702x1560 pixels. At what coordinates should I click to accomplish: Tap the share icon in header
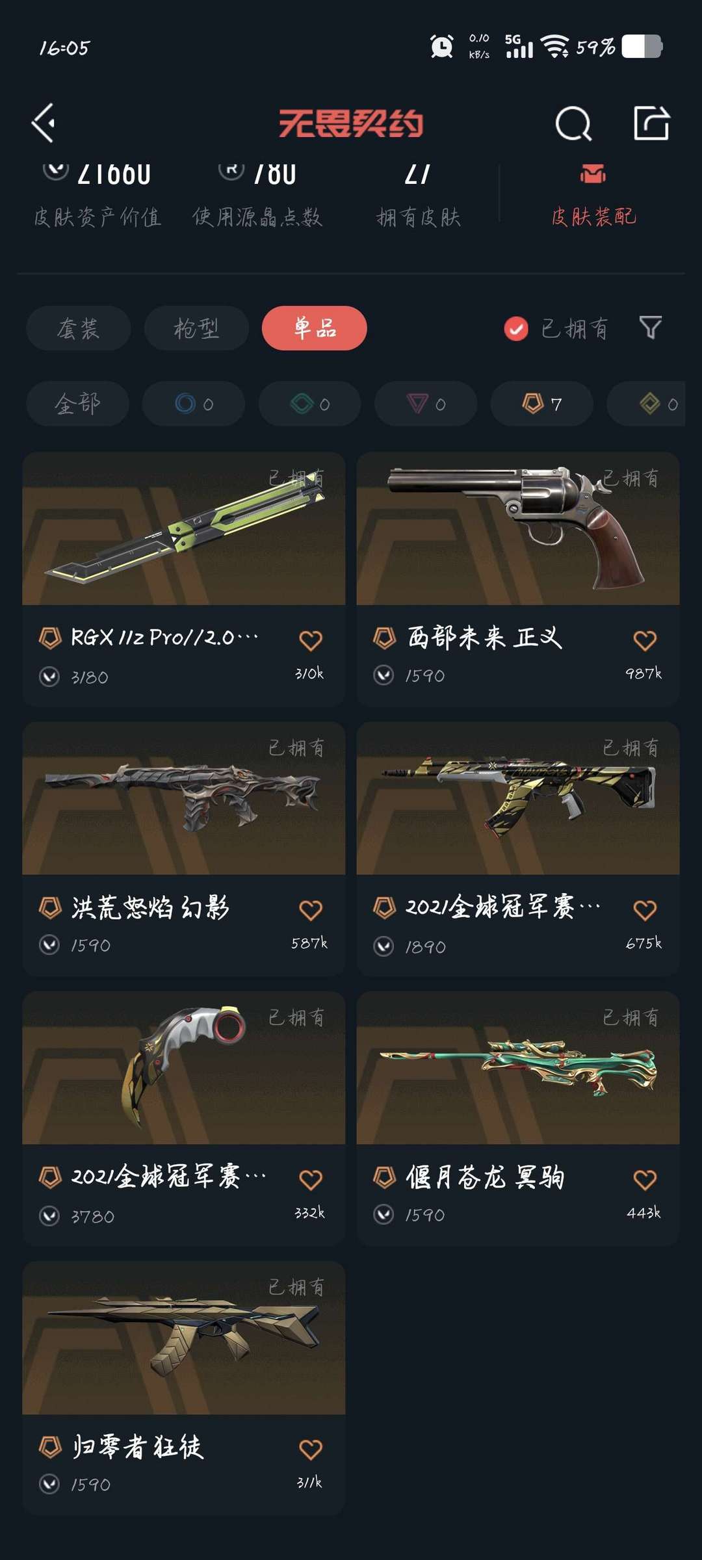pyautogui.click(x=651, y=123)
